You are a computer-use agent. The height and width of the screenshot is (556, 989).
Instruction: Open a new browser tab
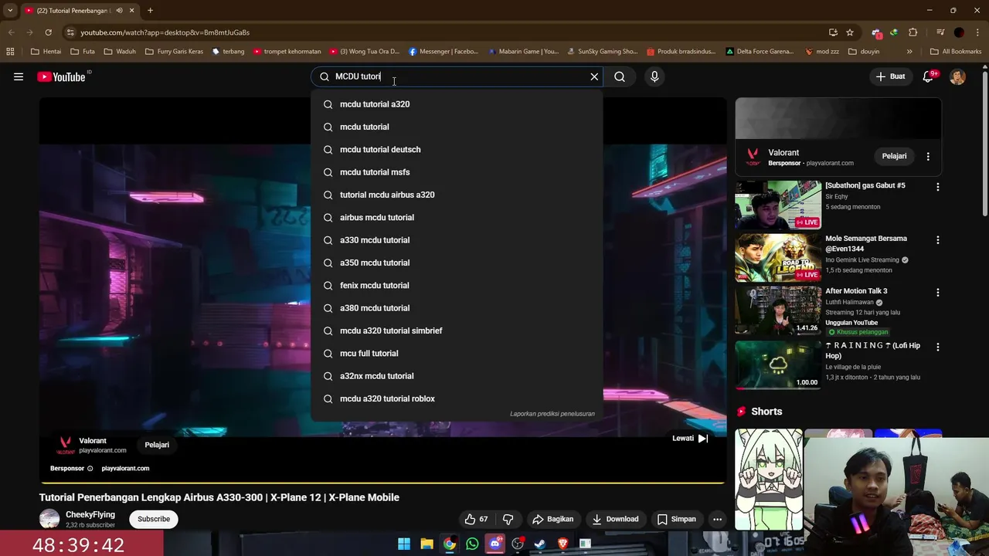click(x=150, y=11)
